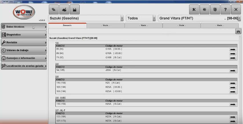Select the 135 (184) power entry

[61, 117]
